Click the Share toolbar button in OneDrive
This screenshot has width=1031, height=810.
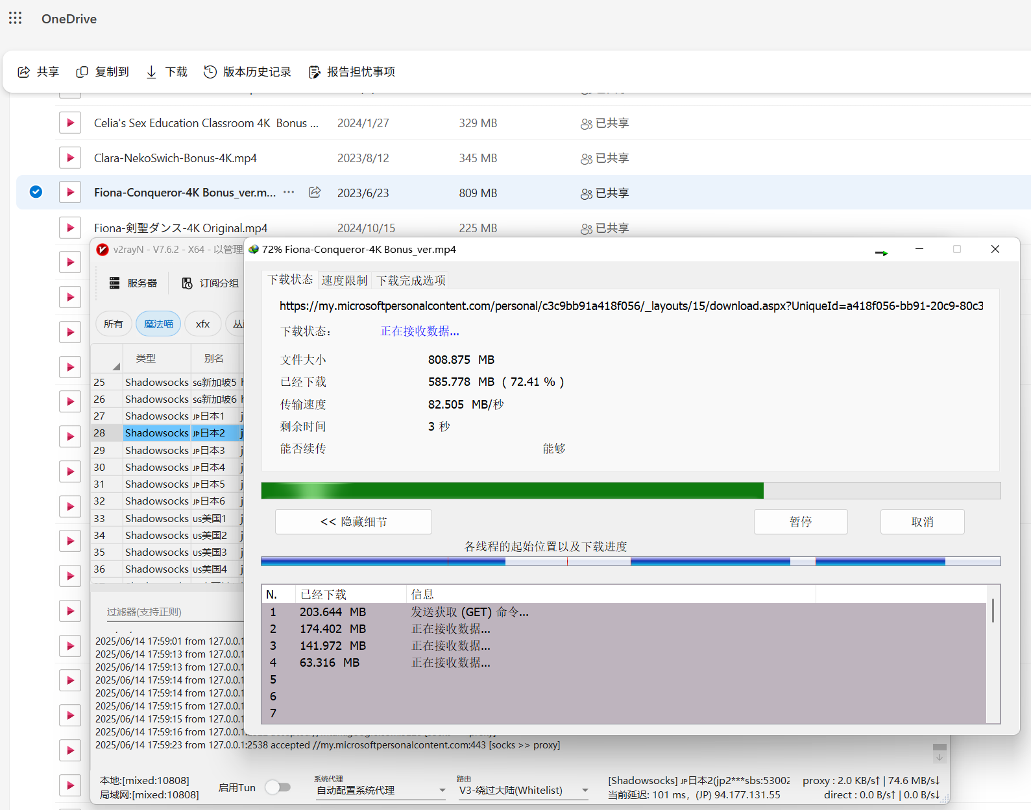(38, 72)
